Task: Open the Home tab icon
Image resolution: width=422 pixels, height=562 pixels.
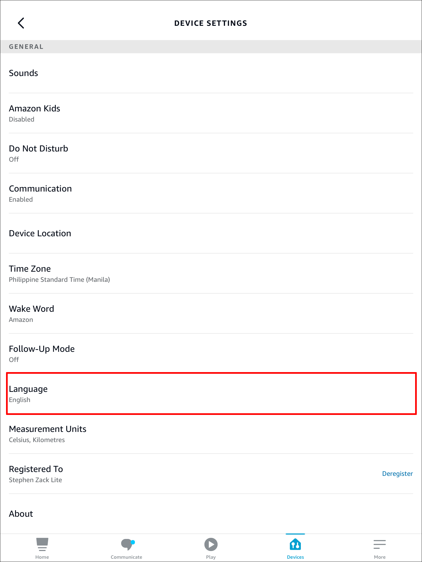Action: pos(42,544)
